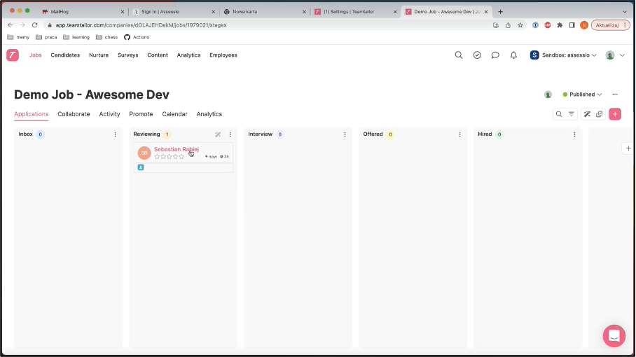Screen dimensions: 636x357
Task: Click the filter icon above the board
Action: point(571,114)
